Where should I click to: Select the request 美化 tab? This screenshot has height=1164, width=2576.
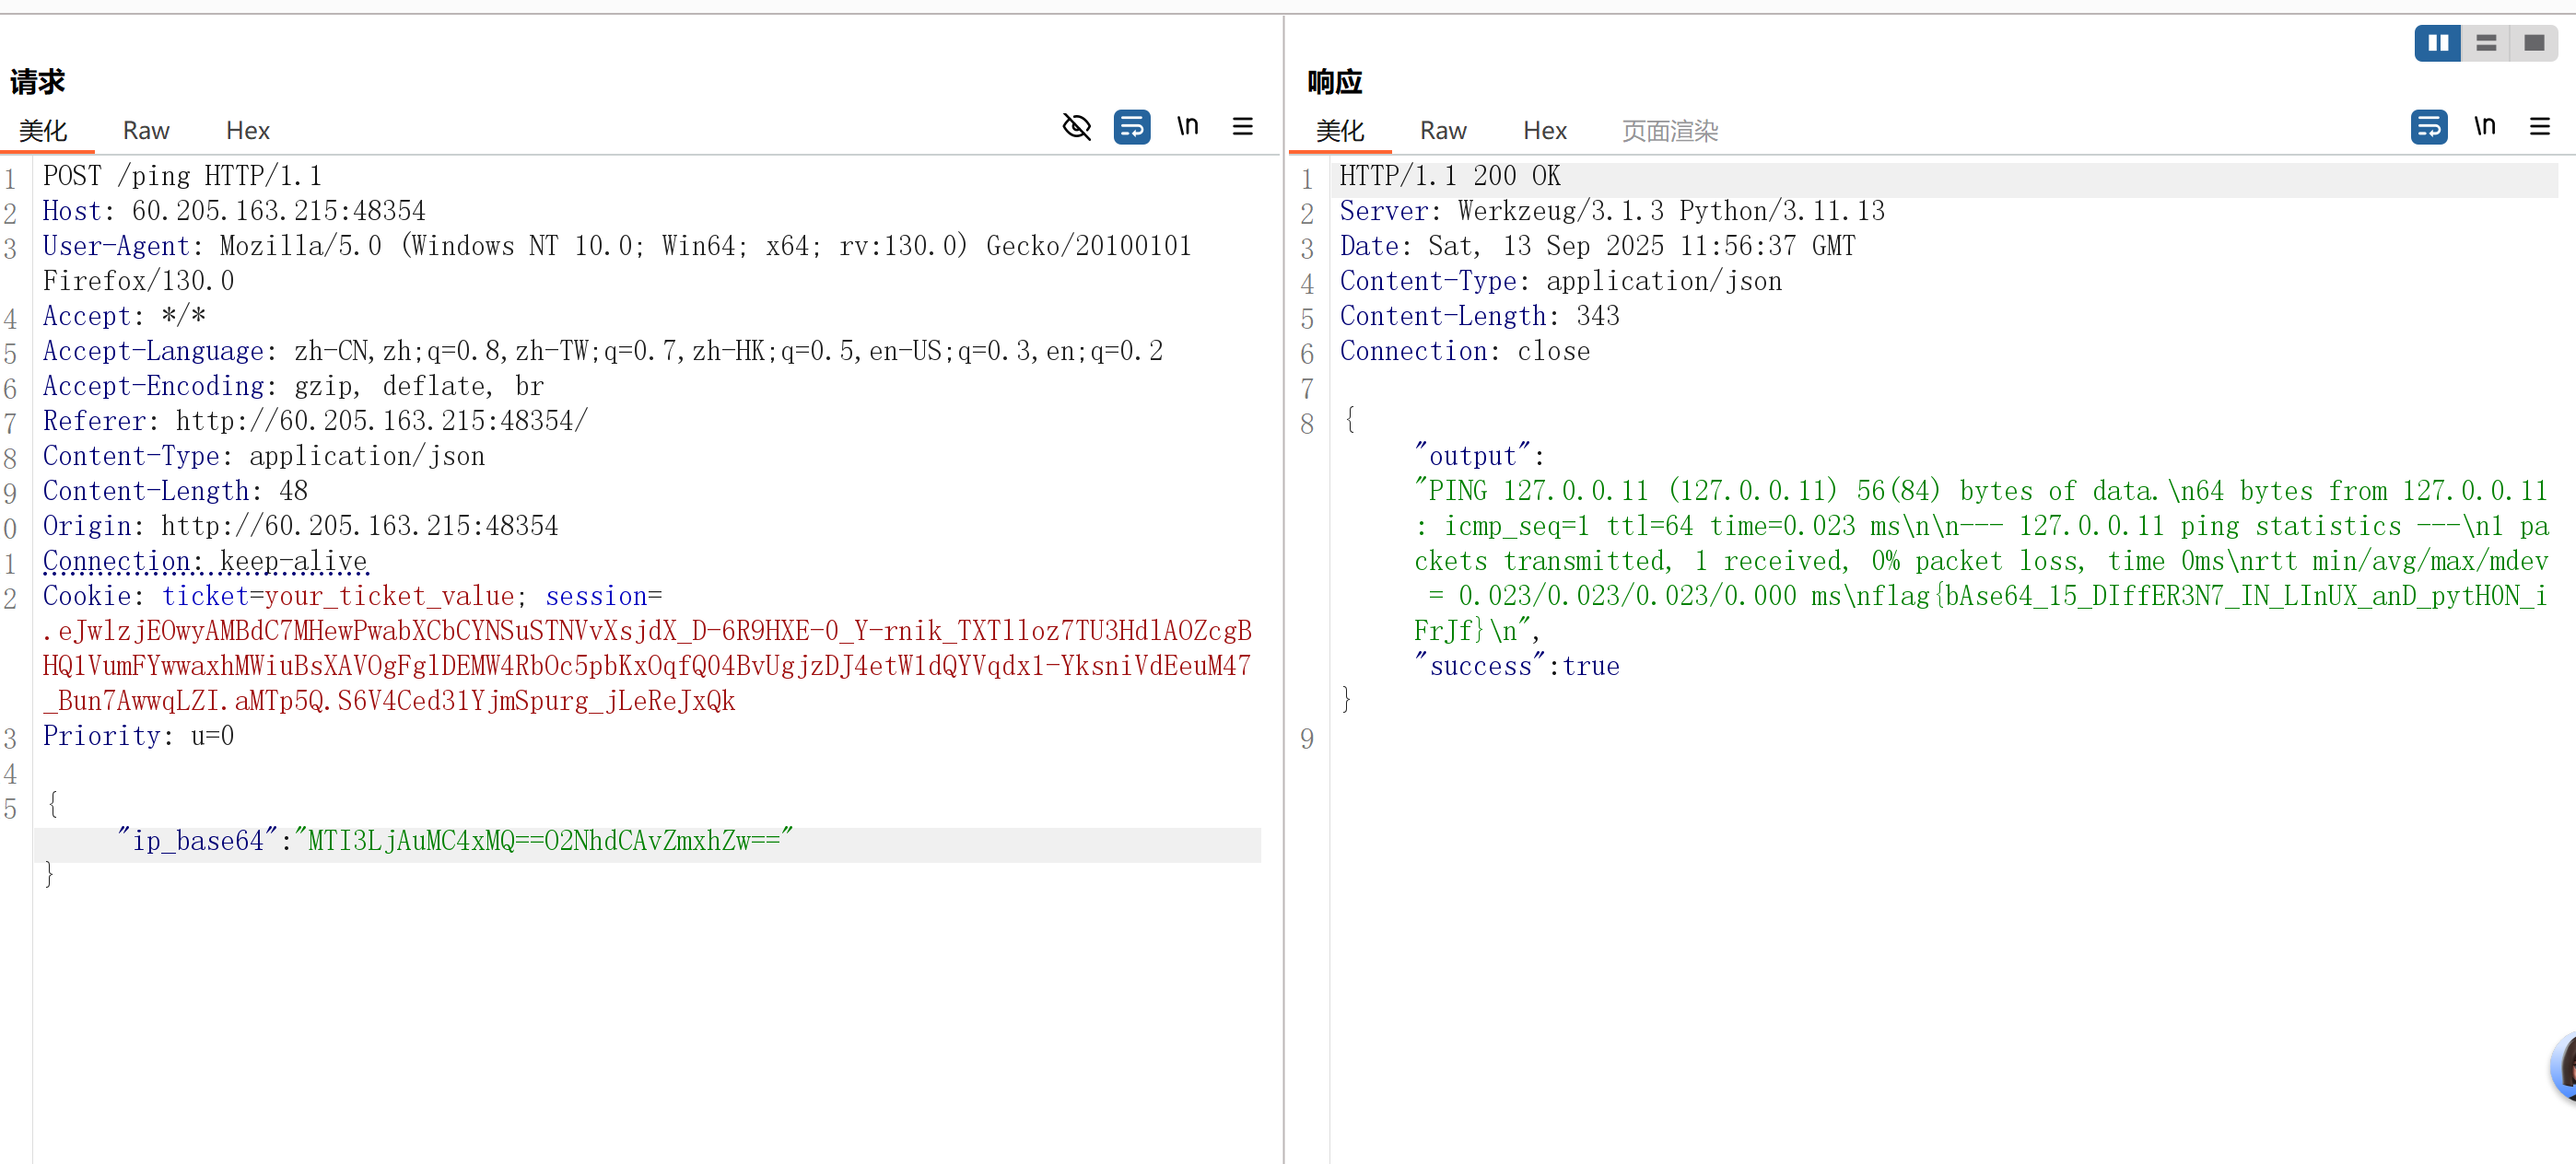point(43,131)
